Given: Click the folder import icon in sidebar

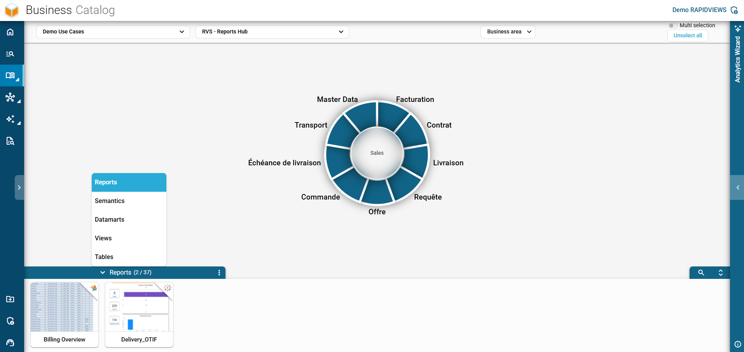Looking at the screenshot, I should coord(10,299).
